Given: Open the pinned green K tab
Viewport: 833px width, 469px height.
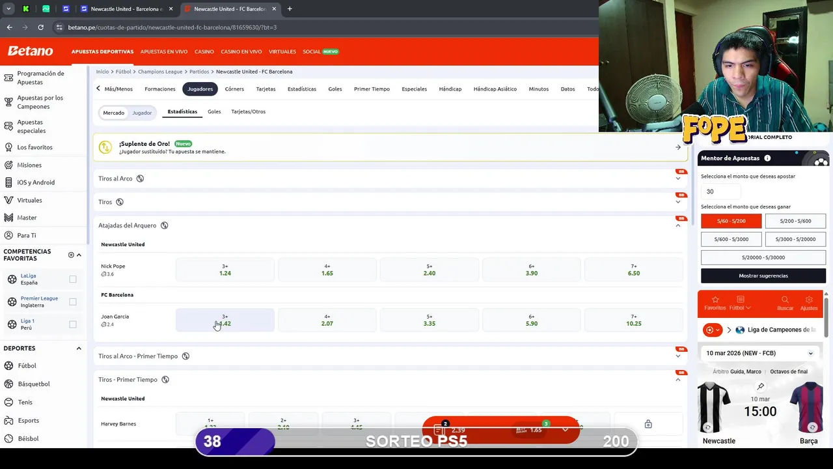Looking at the screenshot, I should pyautogui.click(x=25, y=9).
